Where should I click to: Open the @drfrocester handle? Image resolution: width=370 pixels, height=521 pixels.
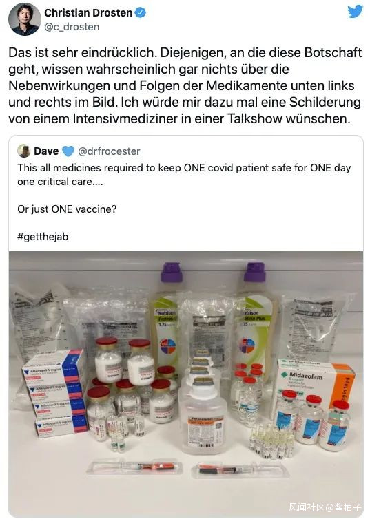[109, 151]
